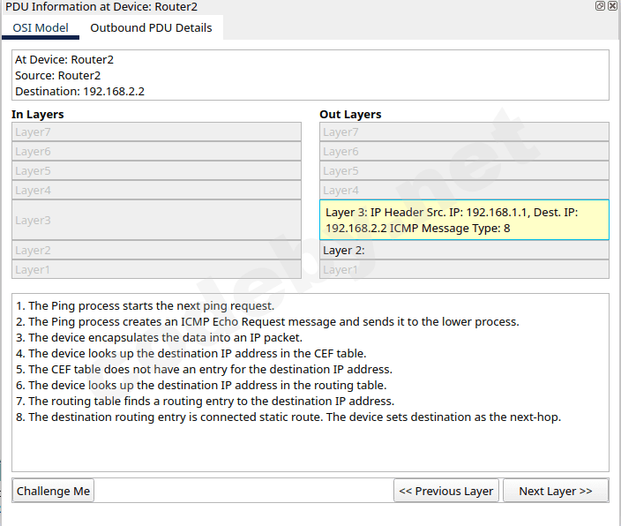This screenshot has width=621, height=526.
Task: Click Out Layers Layer5 row
Action: tap(464, 171)
